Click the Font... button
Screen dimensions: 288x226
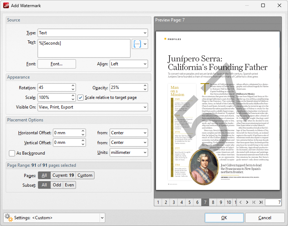pos(57,64)
